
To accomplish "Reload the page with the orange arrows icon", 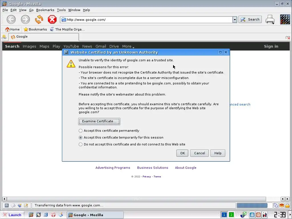I will click(39, 20).
